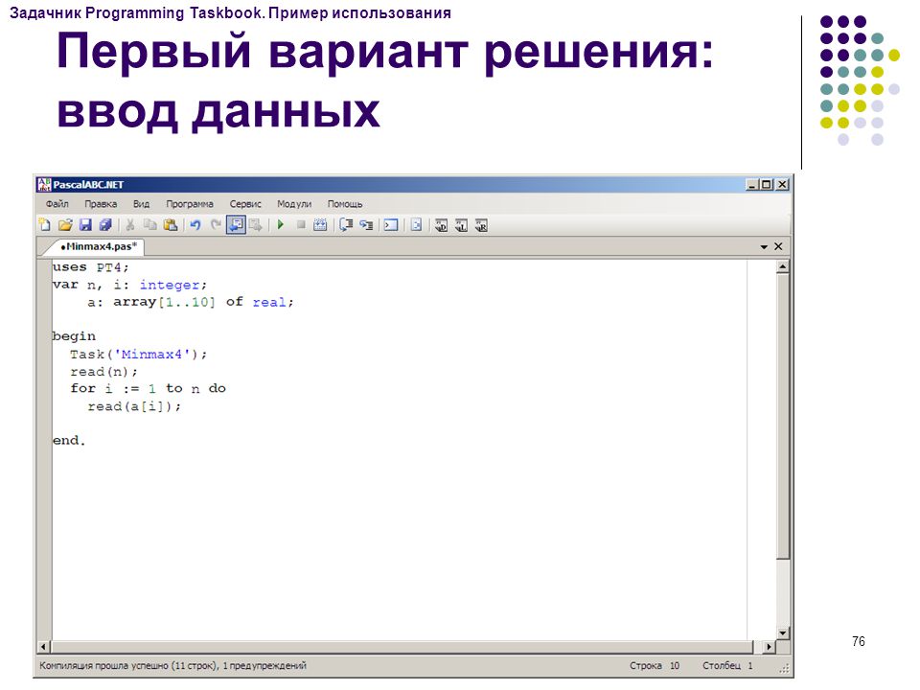The height and width of the screenshot is (690, 920).
Task: Click the 'real' type keyword
Action: click(x=269, y=302)
